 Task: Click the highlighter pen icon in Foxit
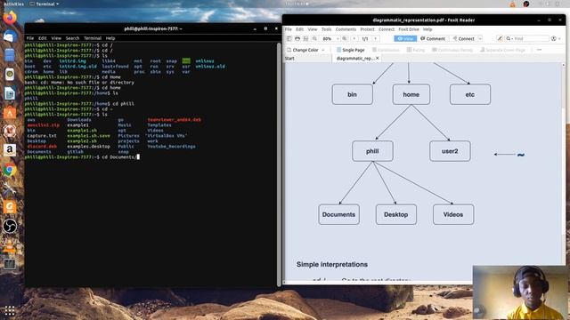pos(500,38)
